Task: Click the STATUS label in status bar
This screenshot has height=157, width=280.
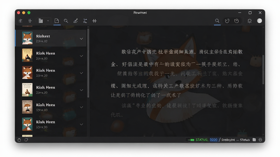Action: pos(202,140)
